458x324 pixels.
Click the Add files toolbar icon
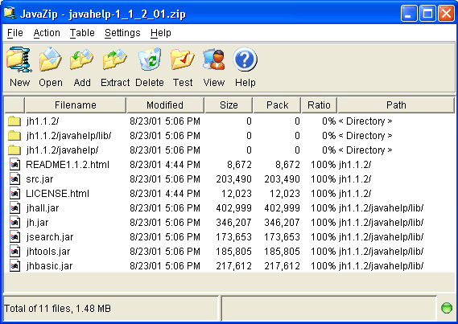pyautogui.click(x=82, y=59)
